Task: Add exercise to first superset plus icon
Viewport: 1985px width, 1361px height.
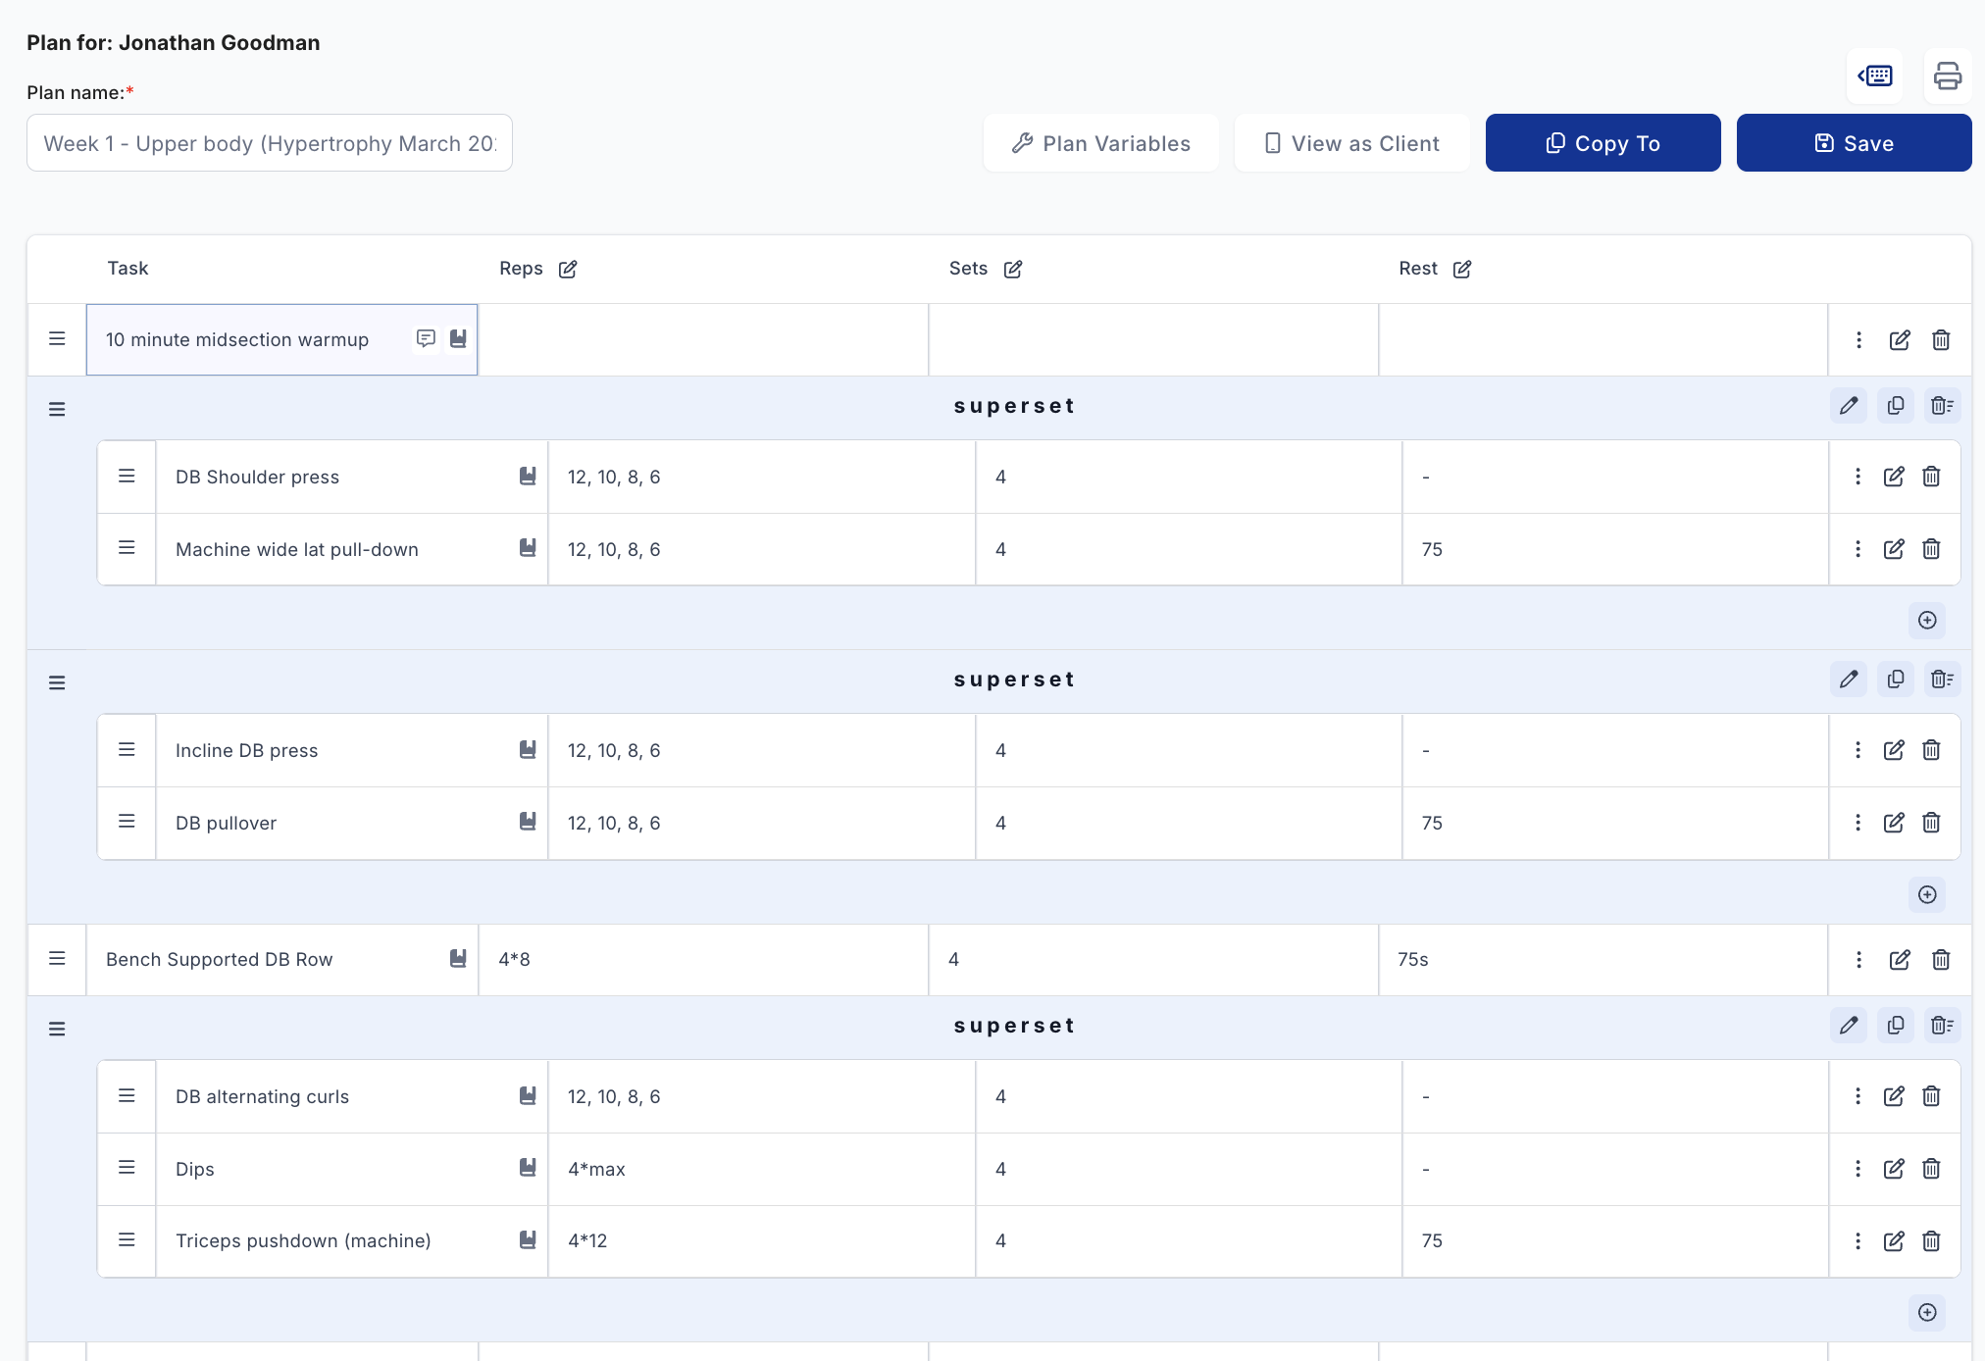Action: coord(1927,621)
